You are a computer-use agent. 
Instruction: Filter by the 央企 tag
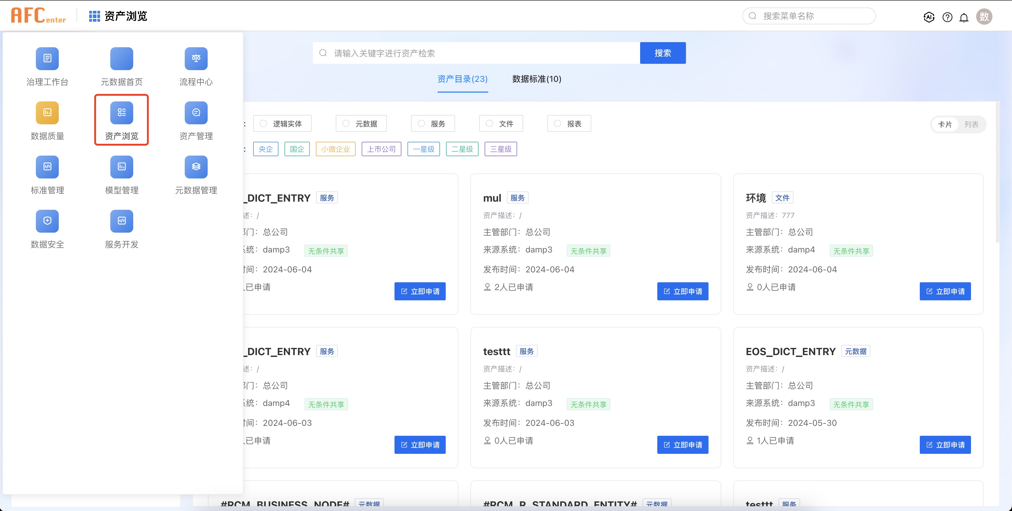[x=266, y=149]
